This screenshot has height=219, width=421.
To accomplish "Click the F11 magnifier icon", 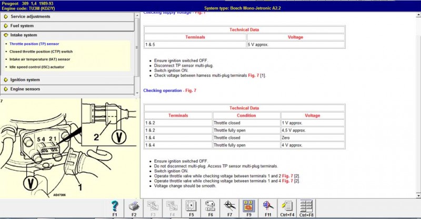I will point(267,206).
